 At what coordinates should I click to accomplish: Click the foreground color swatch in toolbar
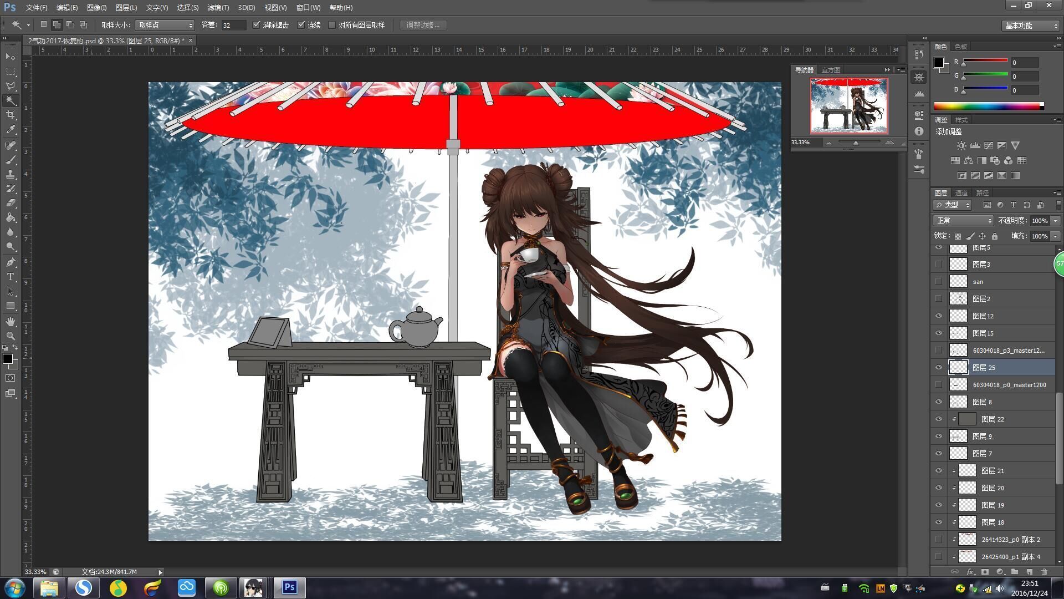(8, 359)
